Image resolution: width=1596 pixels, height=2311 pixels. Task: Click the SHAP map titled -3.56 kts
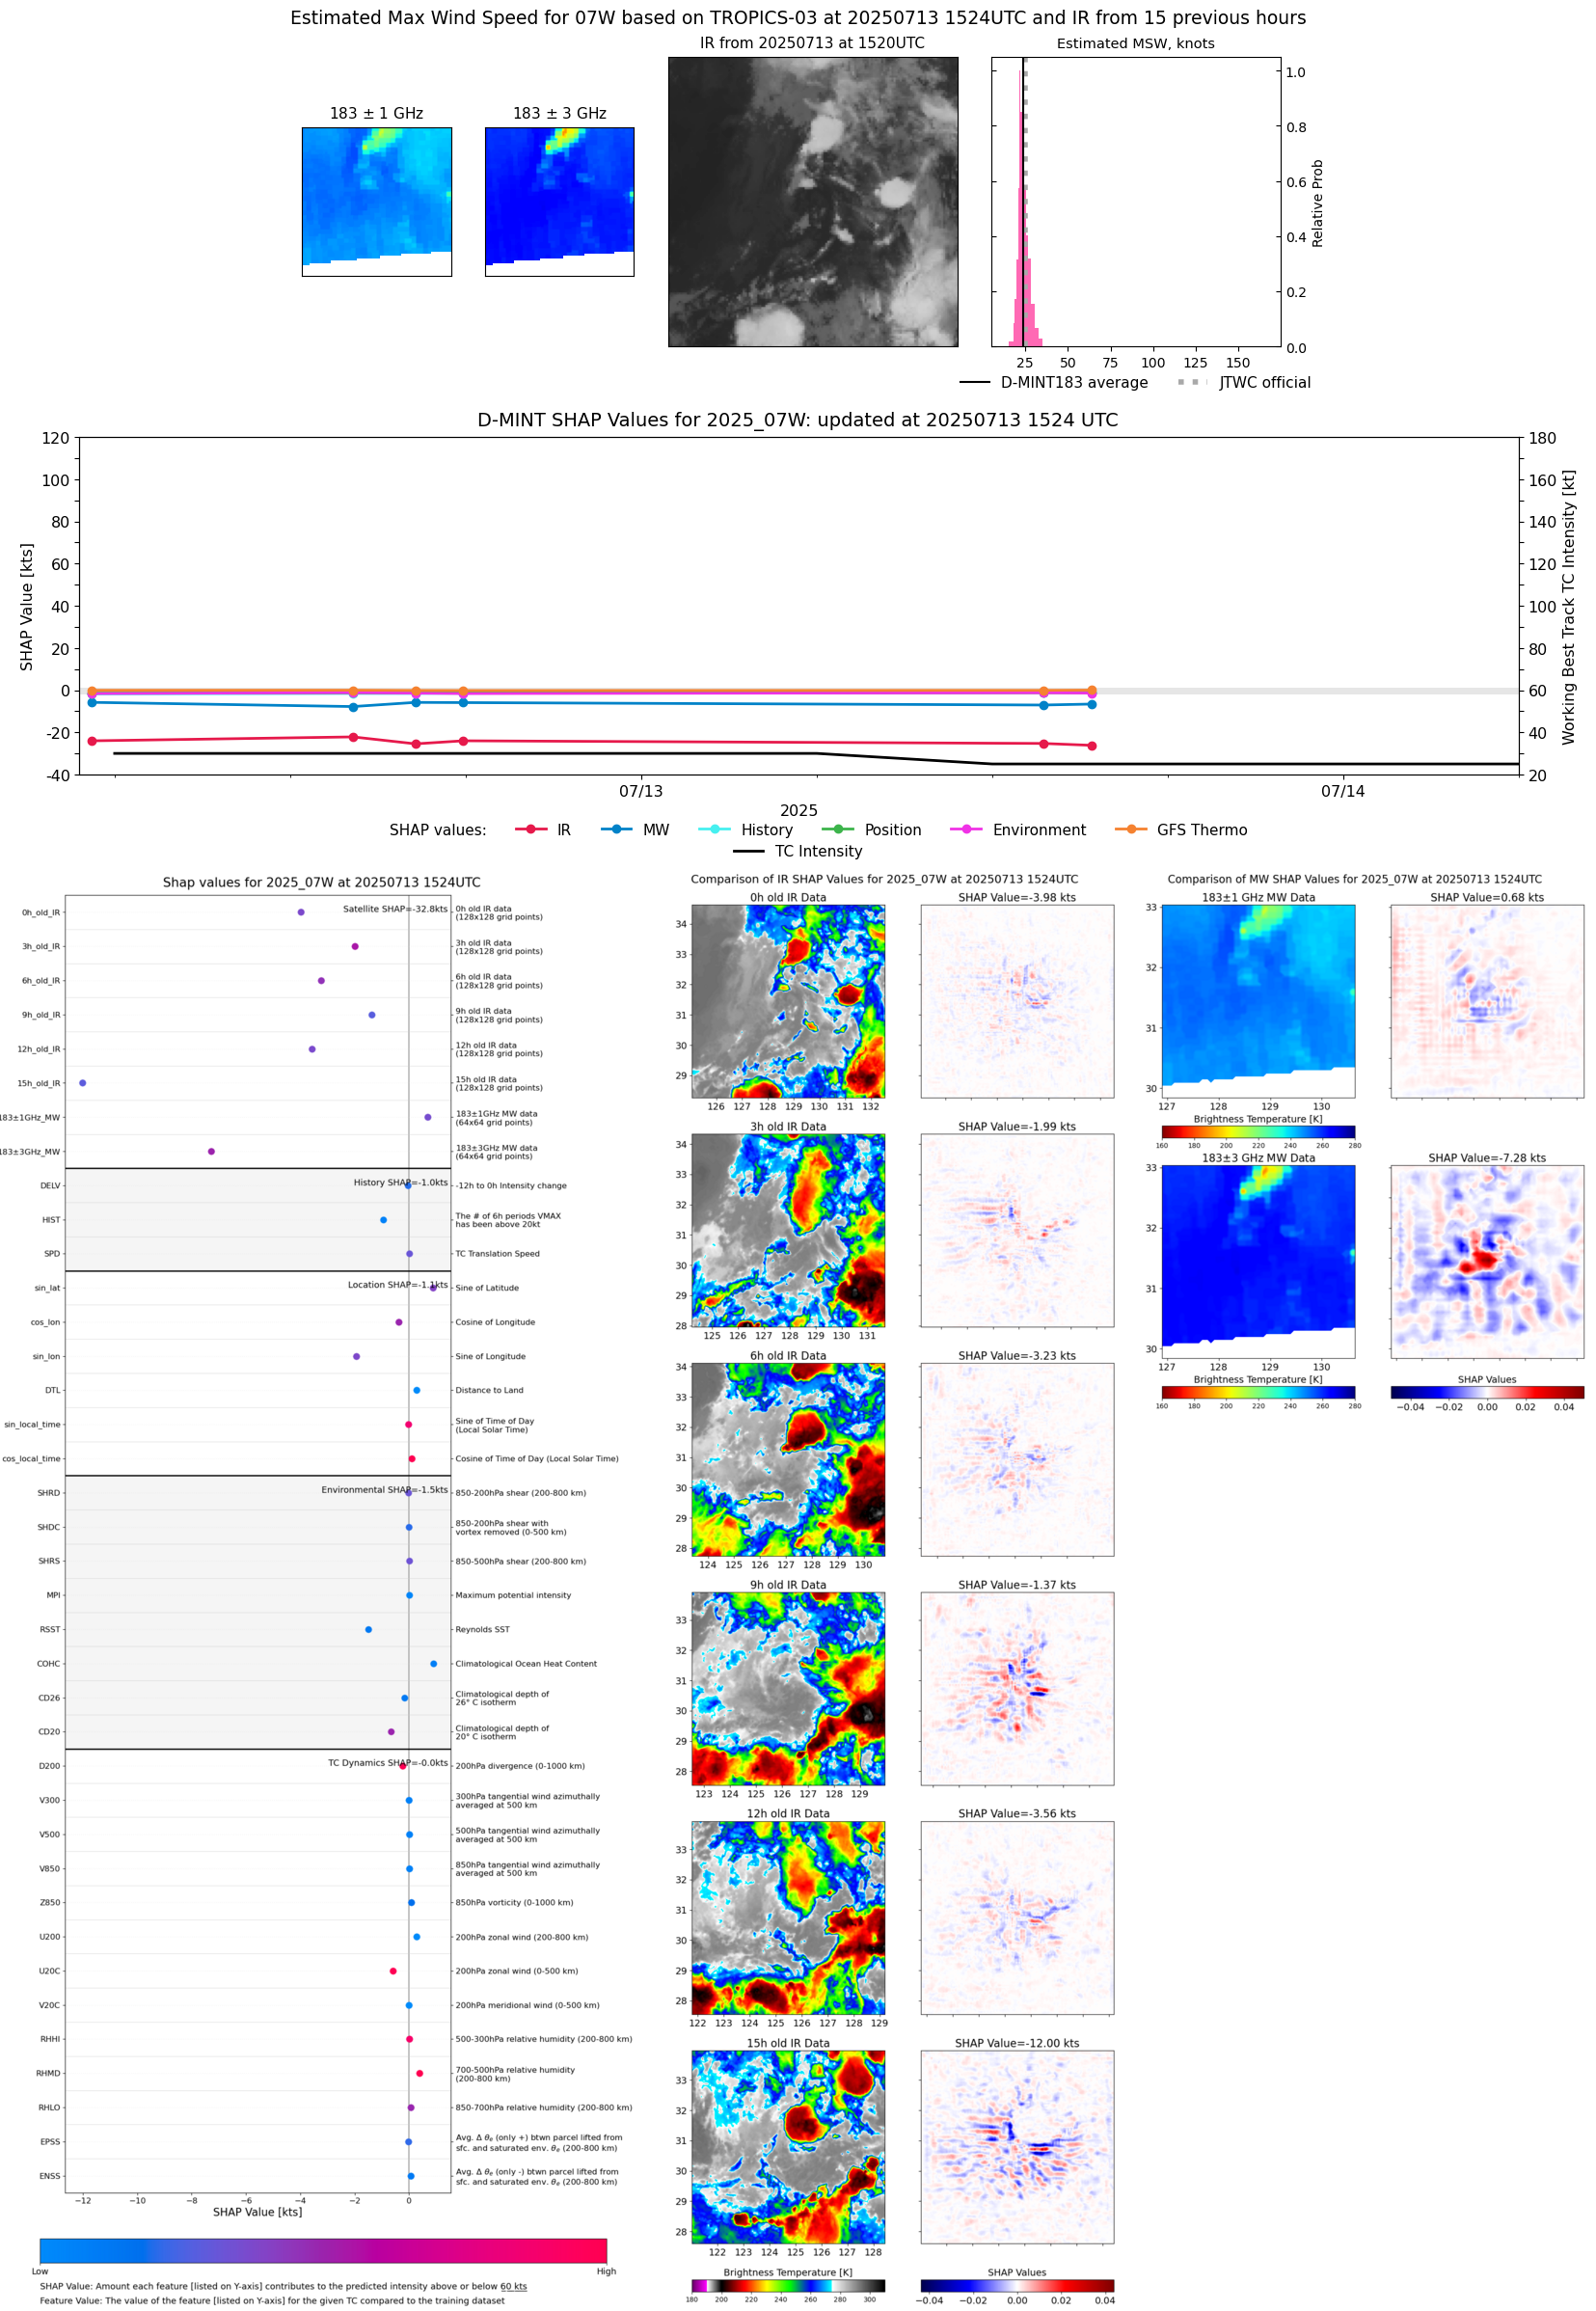(1017, 1917)
